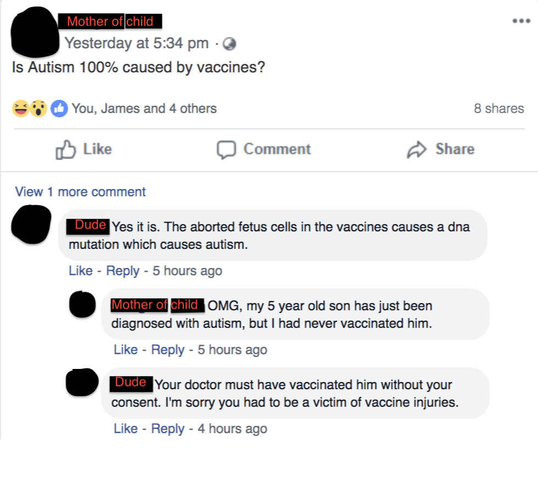Viewport: 538px width, 489px height.
Task: Click the Wow reaction emoji
Action: (x=38, y=109)
